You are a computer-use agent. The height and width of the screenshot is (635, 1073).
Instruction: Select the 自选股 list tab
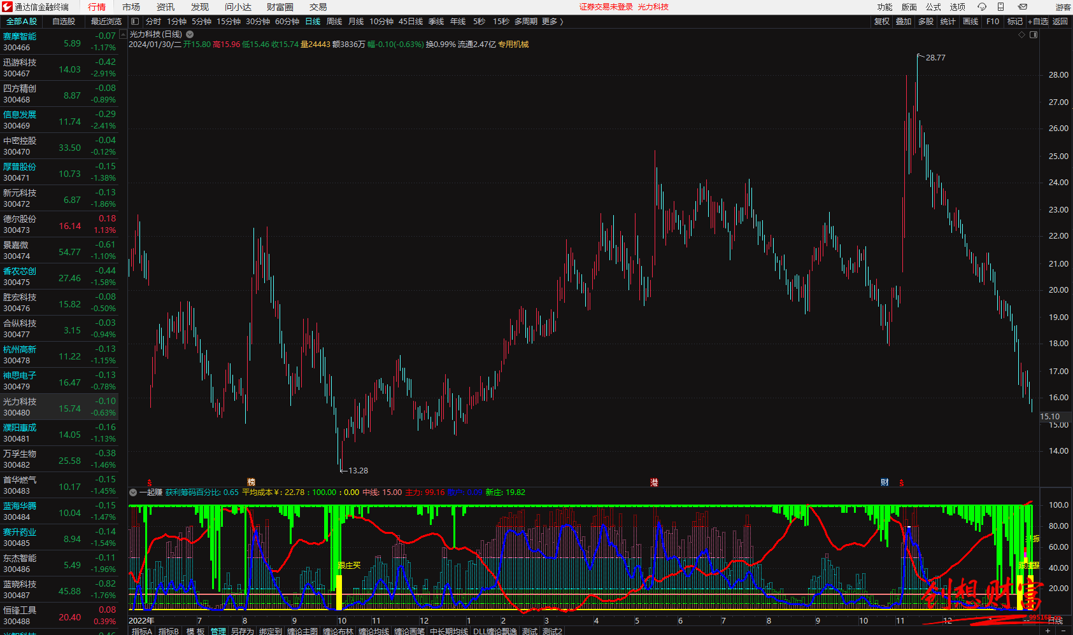point(64,22)
